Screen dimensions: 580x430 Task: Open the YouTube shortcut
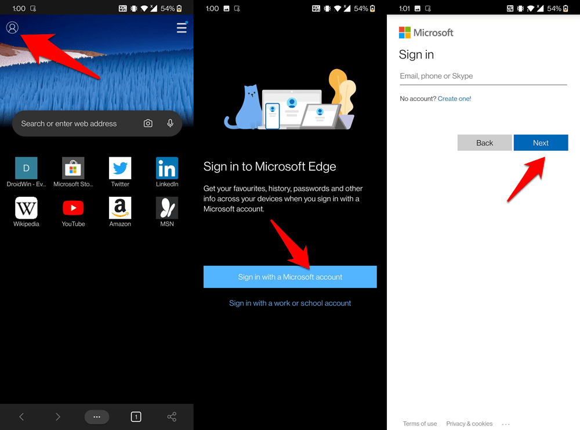point(73,212)
